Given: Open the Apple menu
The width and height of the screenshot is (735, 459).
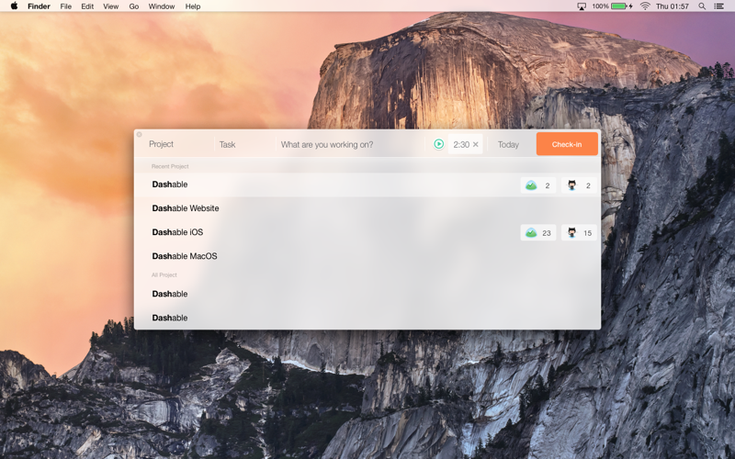Looking at the screenshot, I should pyautogui.click(x=14, y=6).
